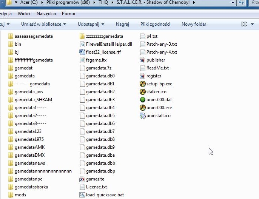259x199 pixels.
Task: Select the --------gamedata folder name
Action: pyautogui.click(x=32, y=84)
